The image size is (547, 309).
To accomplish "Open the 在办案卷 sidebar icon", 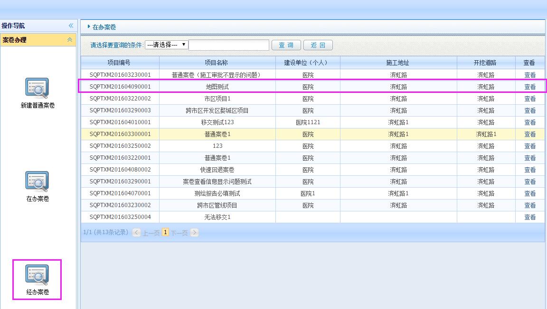I will pyautogui.click(x=37, y=182).
